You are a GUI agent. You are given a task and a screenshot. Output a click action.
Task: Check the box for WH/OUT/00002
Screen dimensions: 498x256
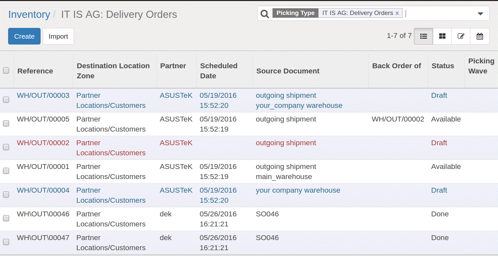point(6,147)
